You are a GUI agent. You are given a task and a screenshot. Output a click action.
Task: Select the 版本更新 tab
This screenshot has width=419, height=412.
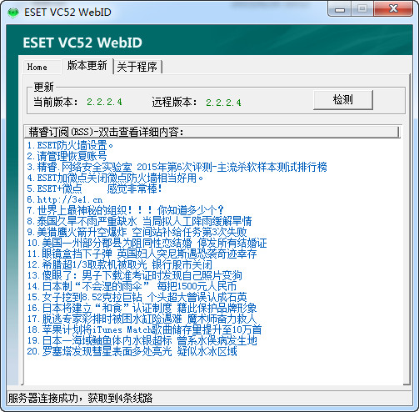[87, 66]
